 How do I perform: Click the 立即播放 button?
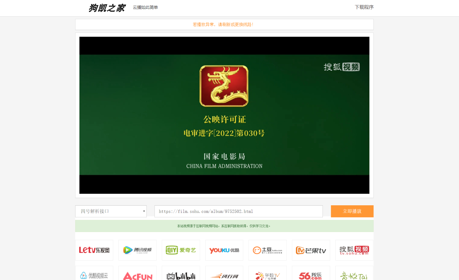pos(352,211)
